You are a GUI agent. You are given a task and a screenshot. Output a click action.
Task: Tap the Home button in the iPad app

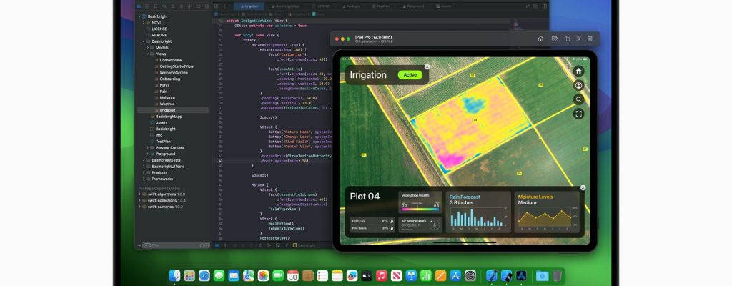[578, 71]
